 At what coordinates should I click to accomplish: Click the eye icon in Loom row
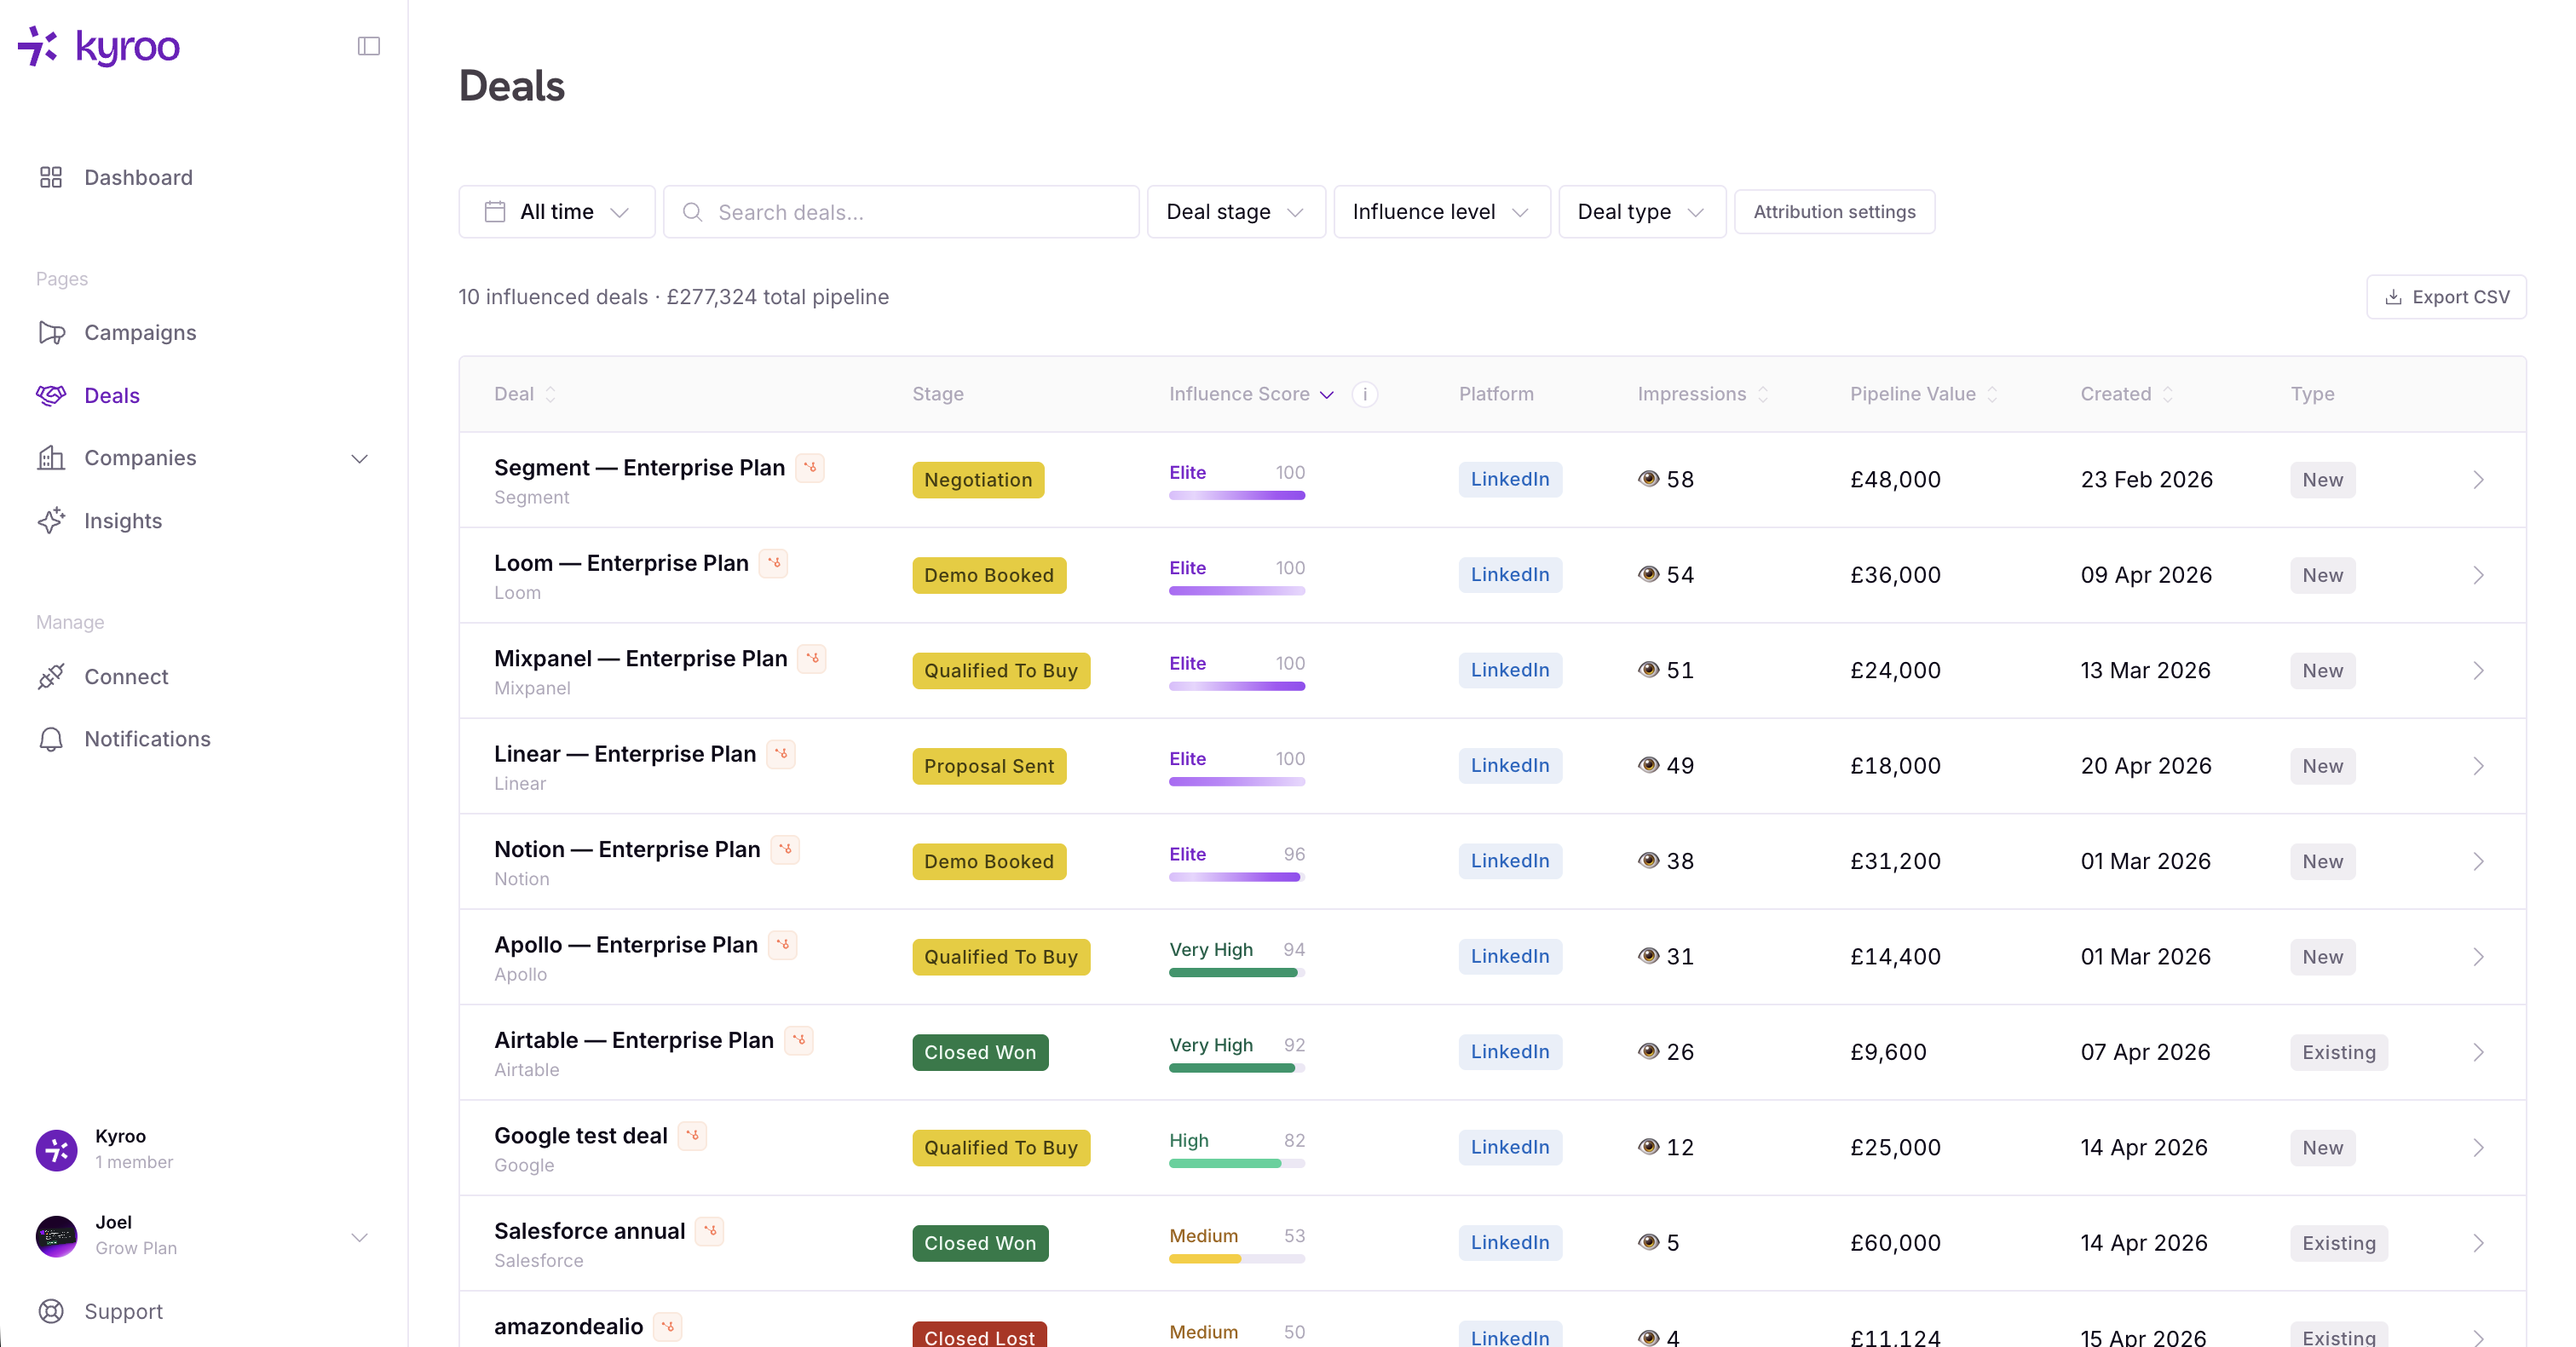click(x=1648, y=574)
